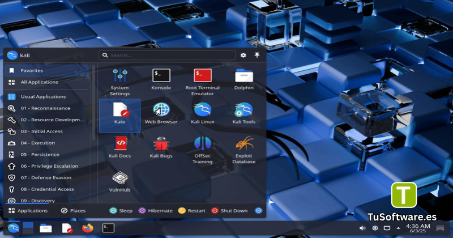Select 01 - Reconnaissance category
The width and height of the screenshot is (453, 238).
coord(46,108)
